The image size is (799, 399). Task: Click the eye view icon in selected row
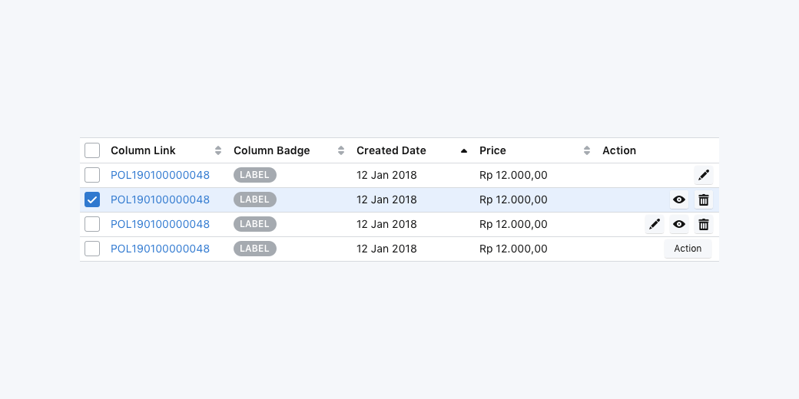[679, 199]
